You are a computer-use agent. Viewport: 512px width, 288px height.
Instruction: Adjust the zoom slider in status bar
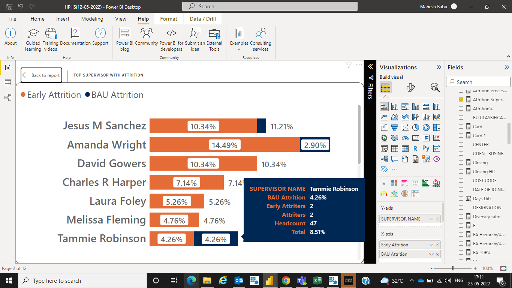point(453,268)
